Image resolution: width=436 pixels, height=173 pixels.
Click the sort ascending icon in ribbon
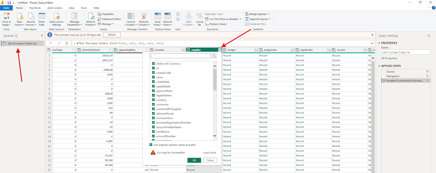[x=178, y=14]
